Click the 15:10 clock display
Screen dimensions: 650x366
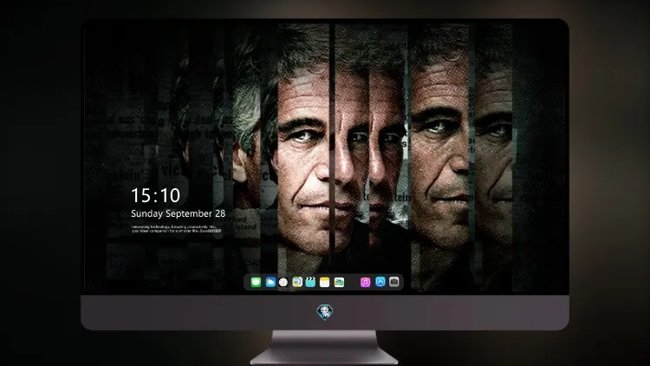[x=155, y=195]
